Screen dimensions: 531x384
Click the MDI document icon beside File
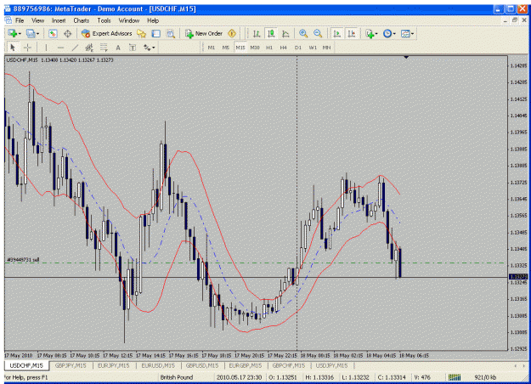click(x=8, y=20)
